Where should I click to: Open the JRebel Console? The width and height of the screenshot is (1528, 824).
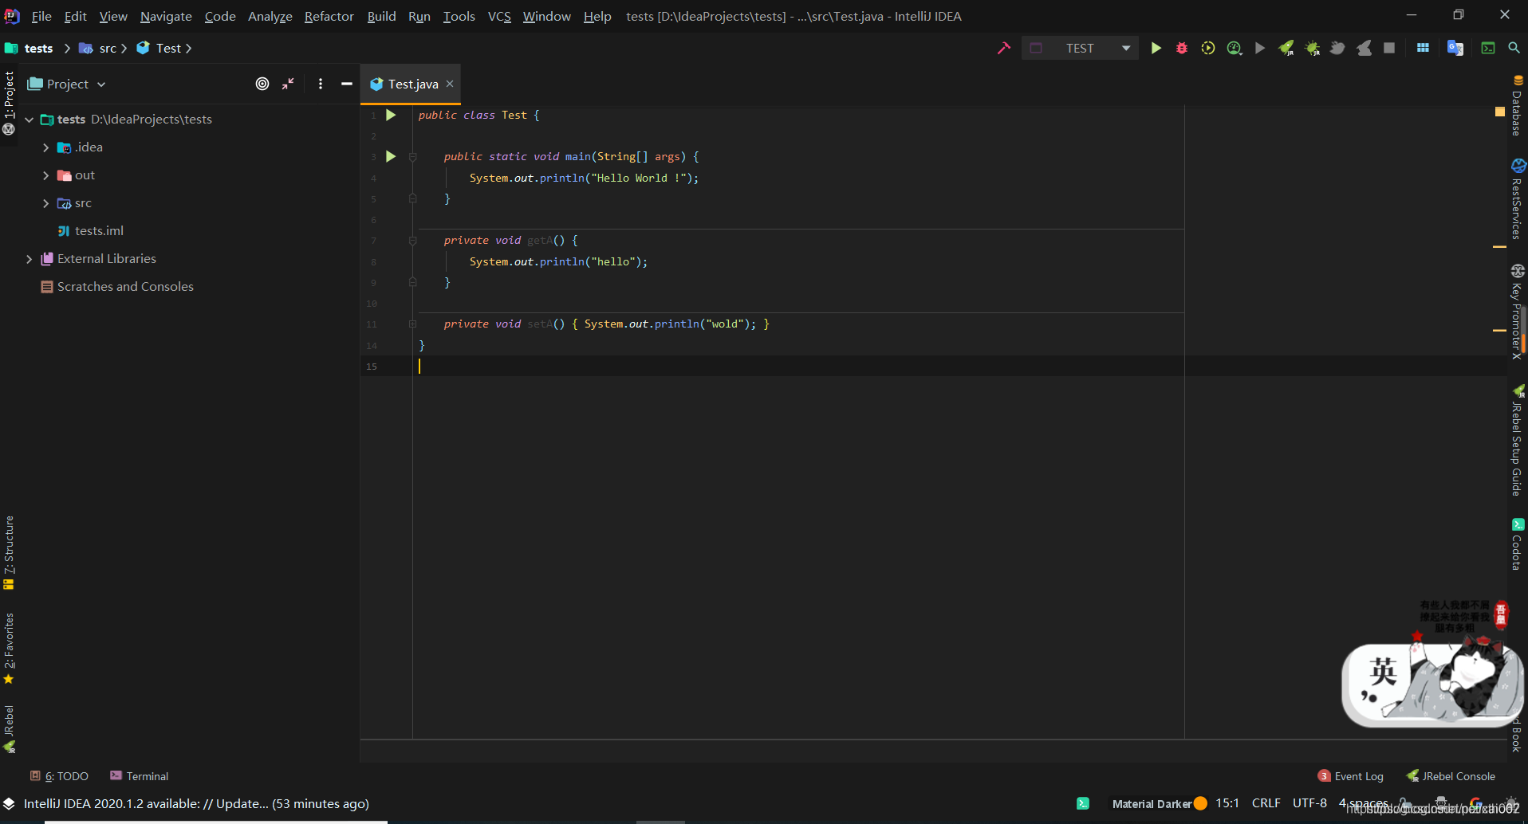[1451, 776]
